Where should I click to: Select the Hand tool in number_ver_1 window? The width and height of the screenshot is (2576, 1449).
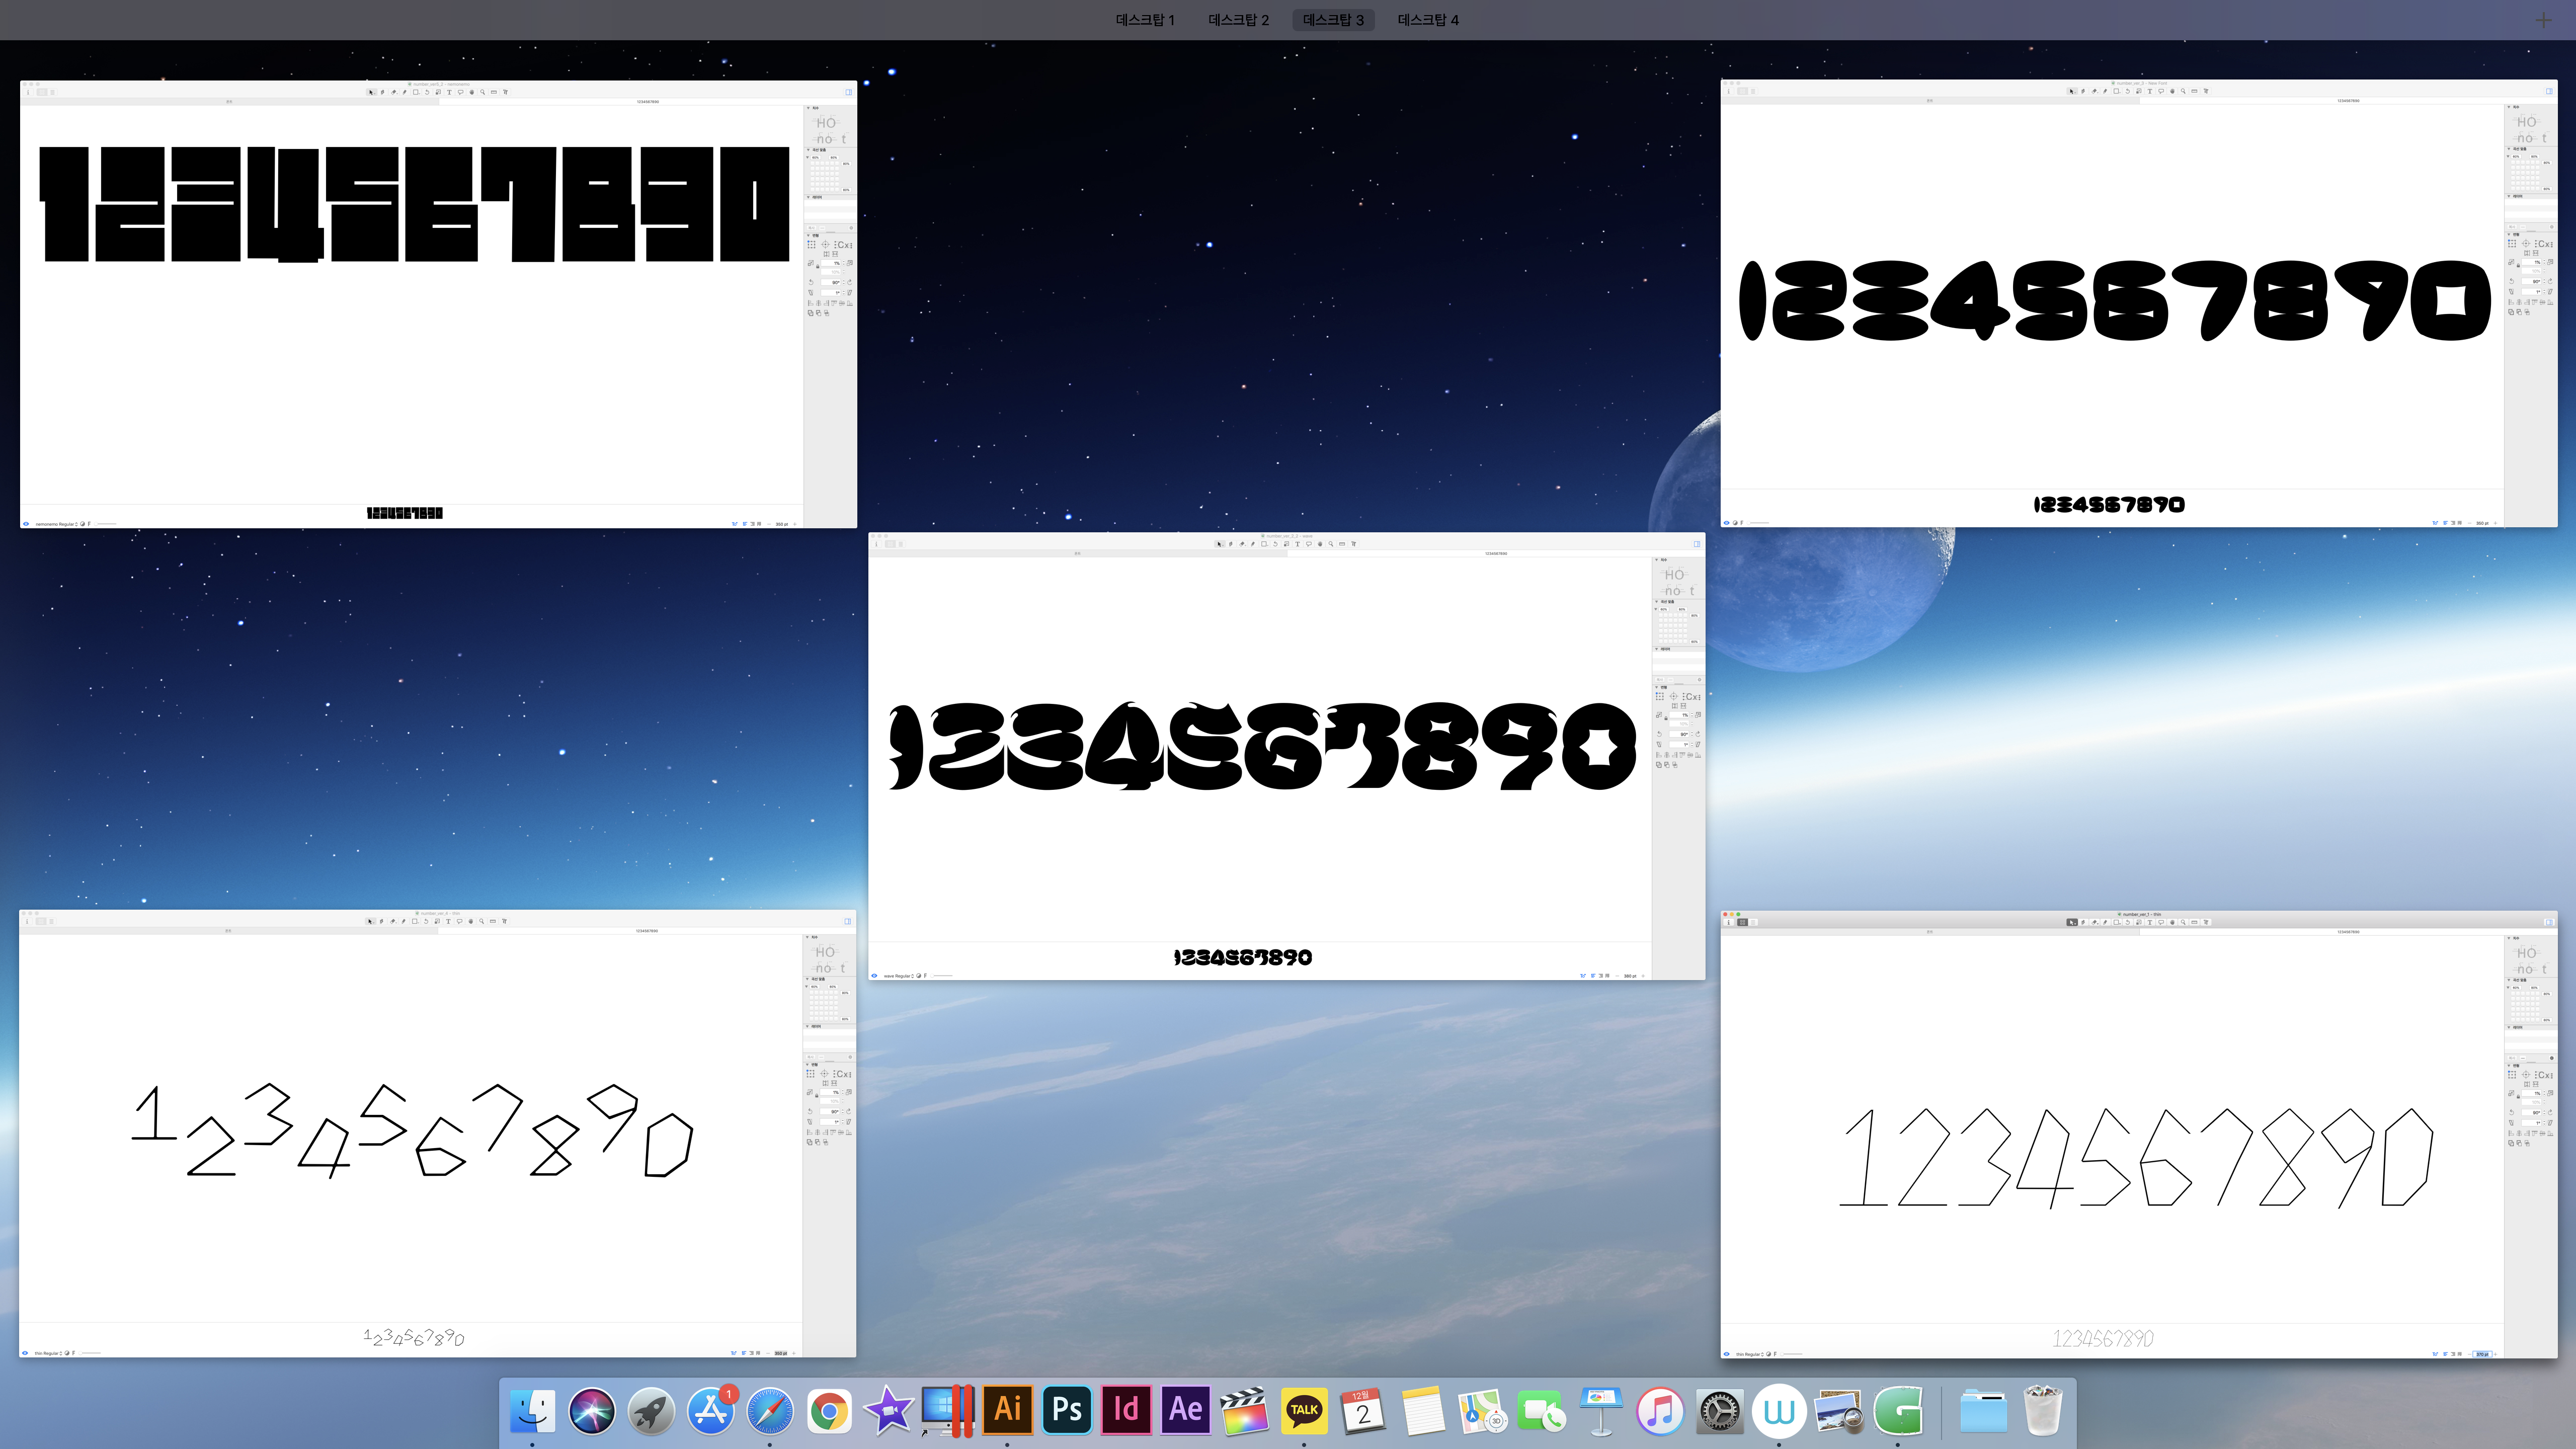point(2172,922)
